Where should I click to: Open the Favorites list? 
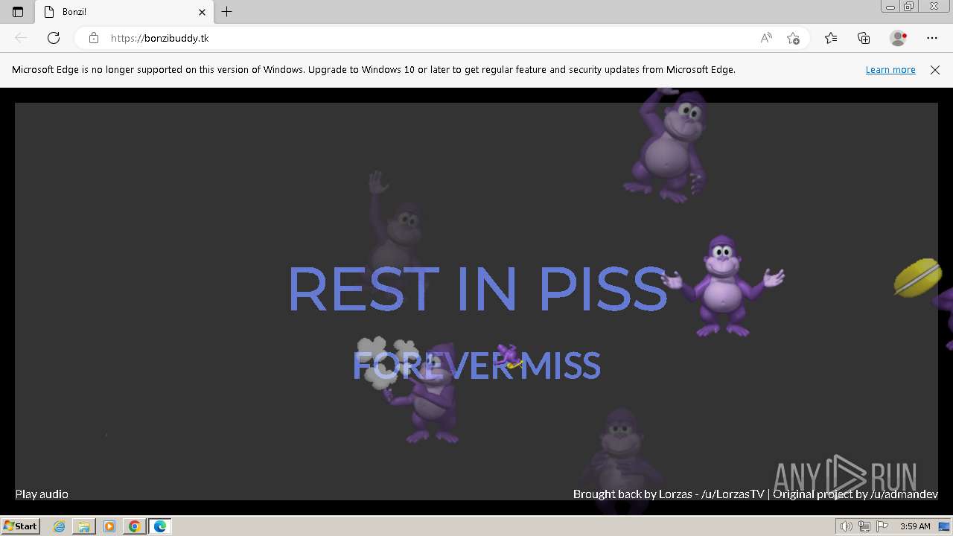(831, 38)
